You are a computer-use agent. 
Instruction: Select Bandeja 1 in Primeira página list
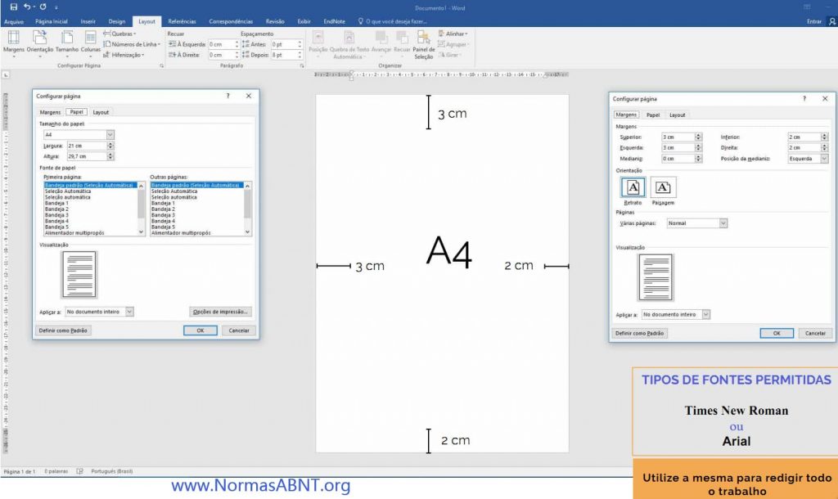pos(57,203)
